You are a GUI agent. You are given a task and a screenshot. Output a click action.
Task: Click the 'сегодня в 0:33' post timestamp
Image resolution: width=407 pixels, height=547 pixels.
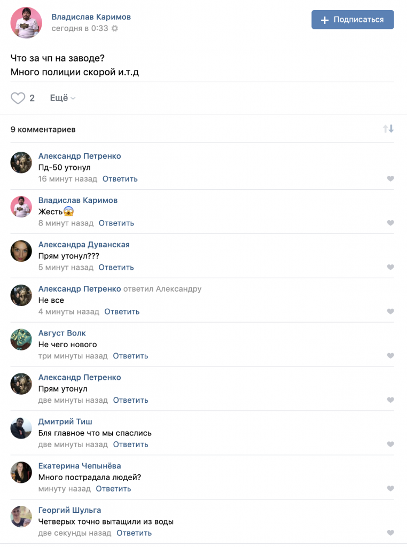click(80, 28)
